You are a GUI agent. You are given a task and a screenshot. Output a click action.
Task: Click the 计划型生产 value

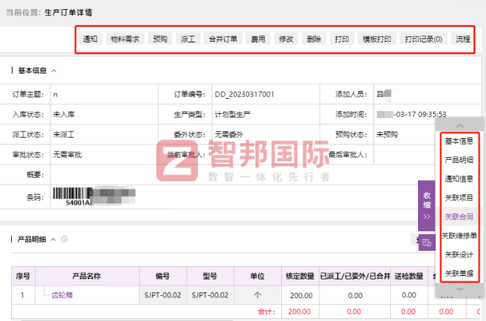pyautogui.click(x=233, y=115)
